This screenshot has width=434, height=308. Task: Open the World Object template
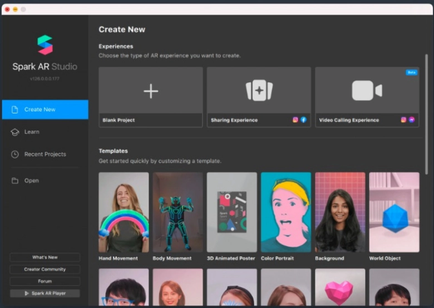click(394, 212)
